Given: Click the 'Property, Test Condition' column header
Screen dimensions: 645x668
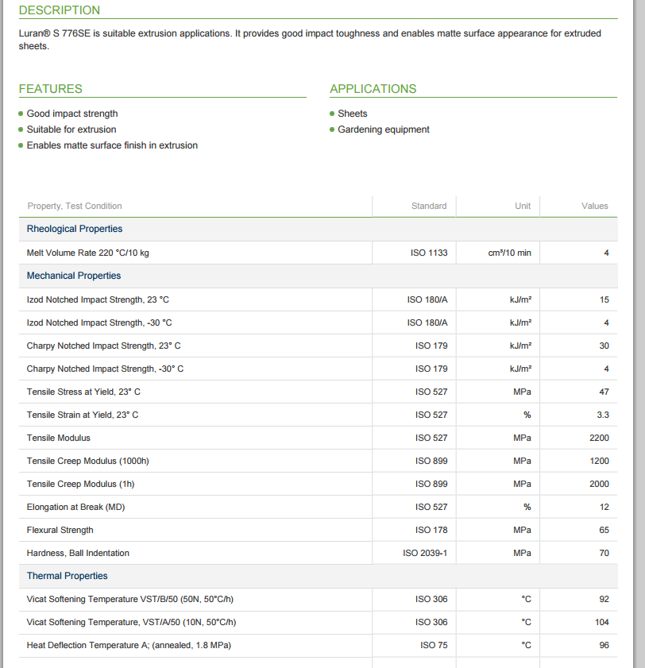Looking at the screenshot, I should pyautogui.click(x=75, y=206).
